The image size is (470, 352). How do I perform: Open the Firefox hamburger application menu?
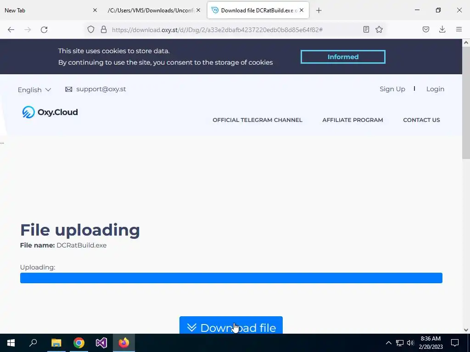tap(459, 29)
